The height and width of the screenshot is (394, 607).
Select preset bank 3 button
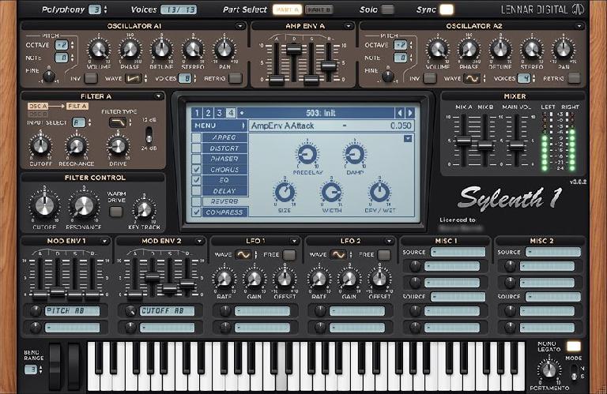pos(219,113)
